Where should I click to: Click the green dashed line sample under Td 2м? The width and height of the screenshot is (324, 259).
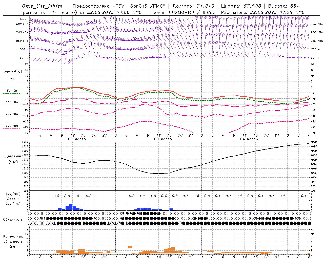click(x=11, y=94)
